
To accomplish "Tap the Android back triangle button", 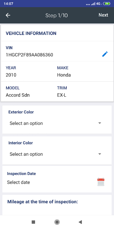I will tap(80, 222).
